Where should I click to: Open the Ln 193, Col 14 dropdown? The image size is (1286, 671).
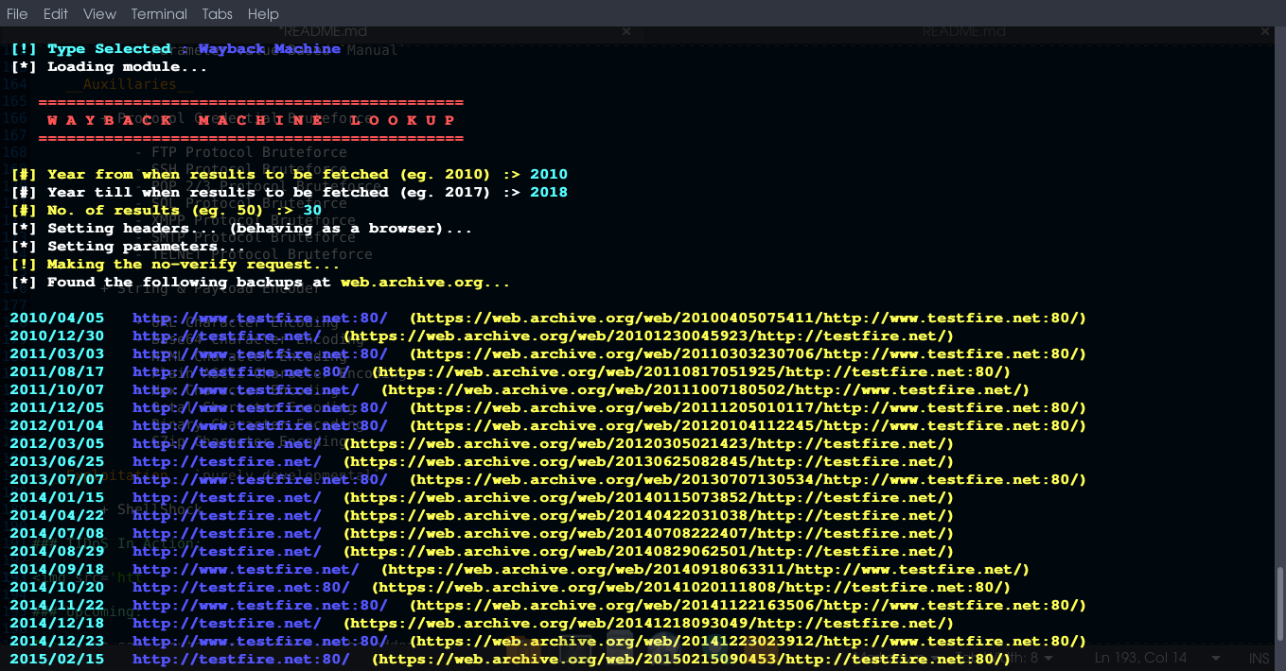coord(1159,658)
